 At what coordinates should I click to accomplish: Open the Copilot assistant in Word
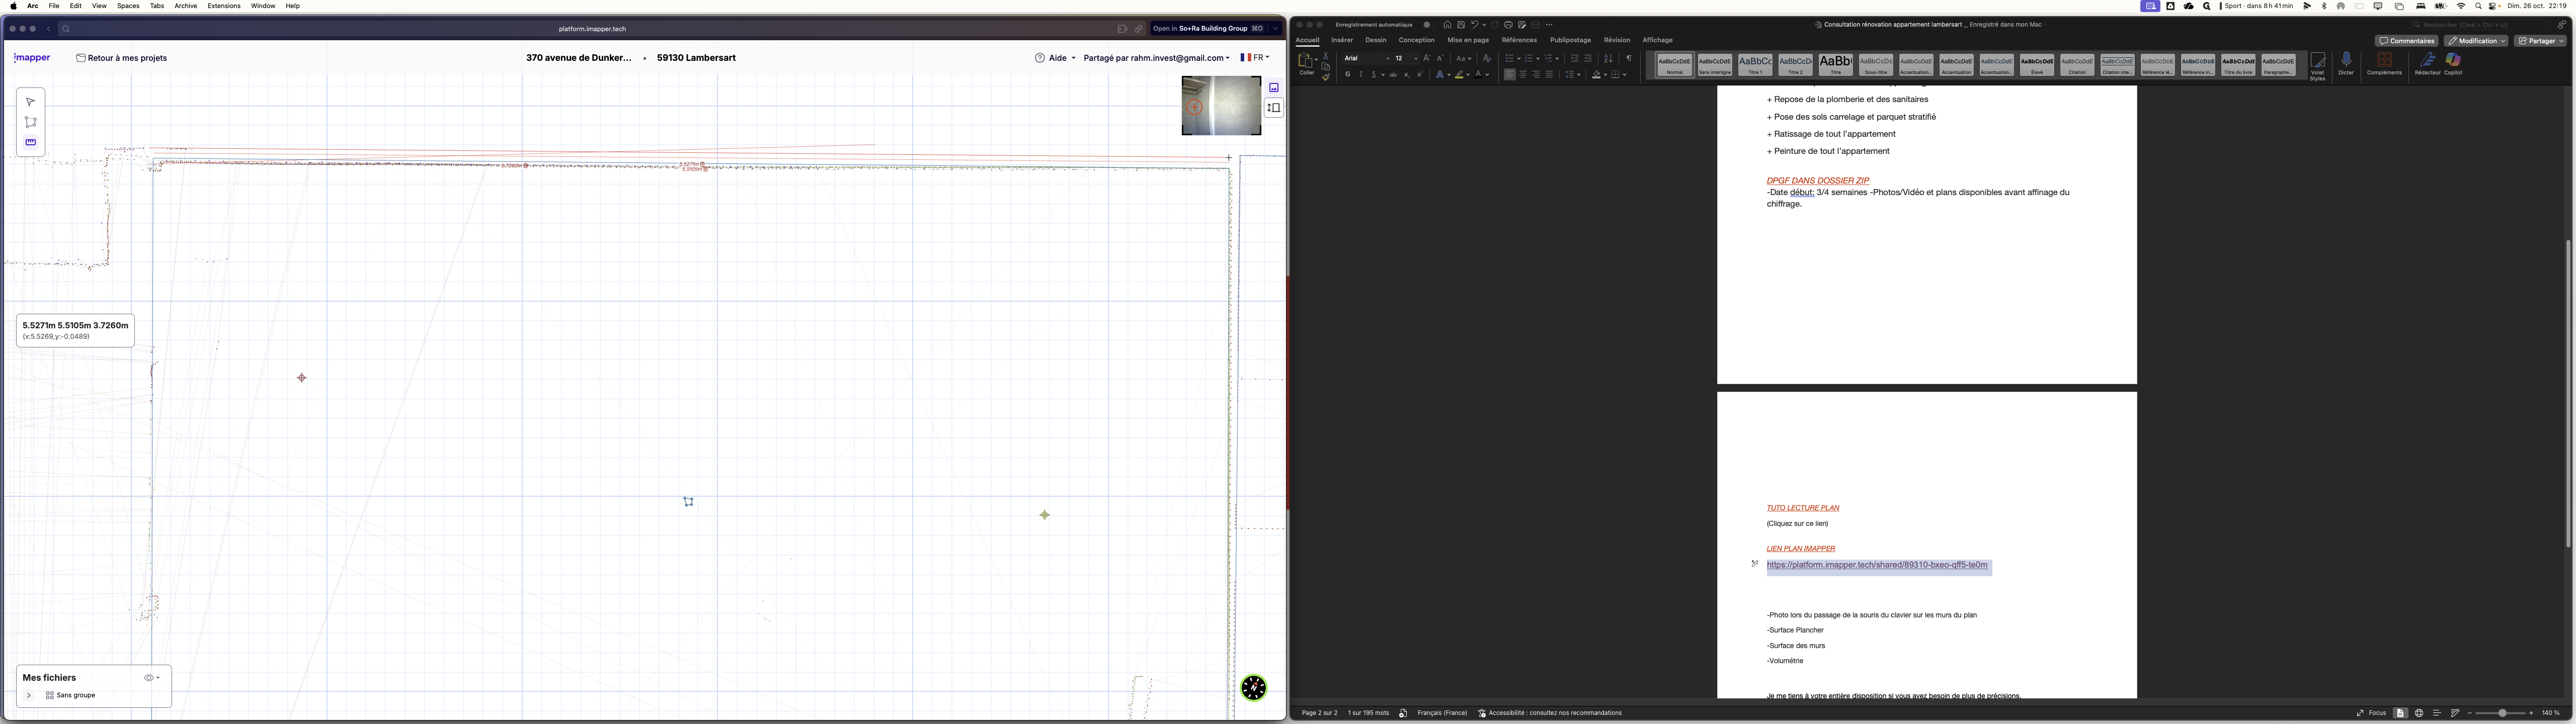(x=2453, y=63)
